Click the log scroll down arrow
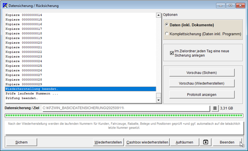This screenshot has width=248, height=151. [159, 100]
